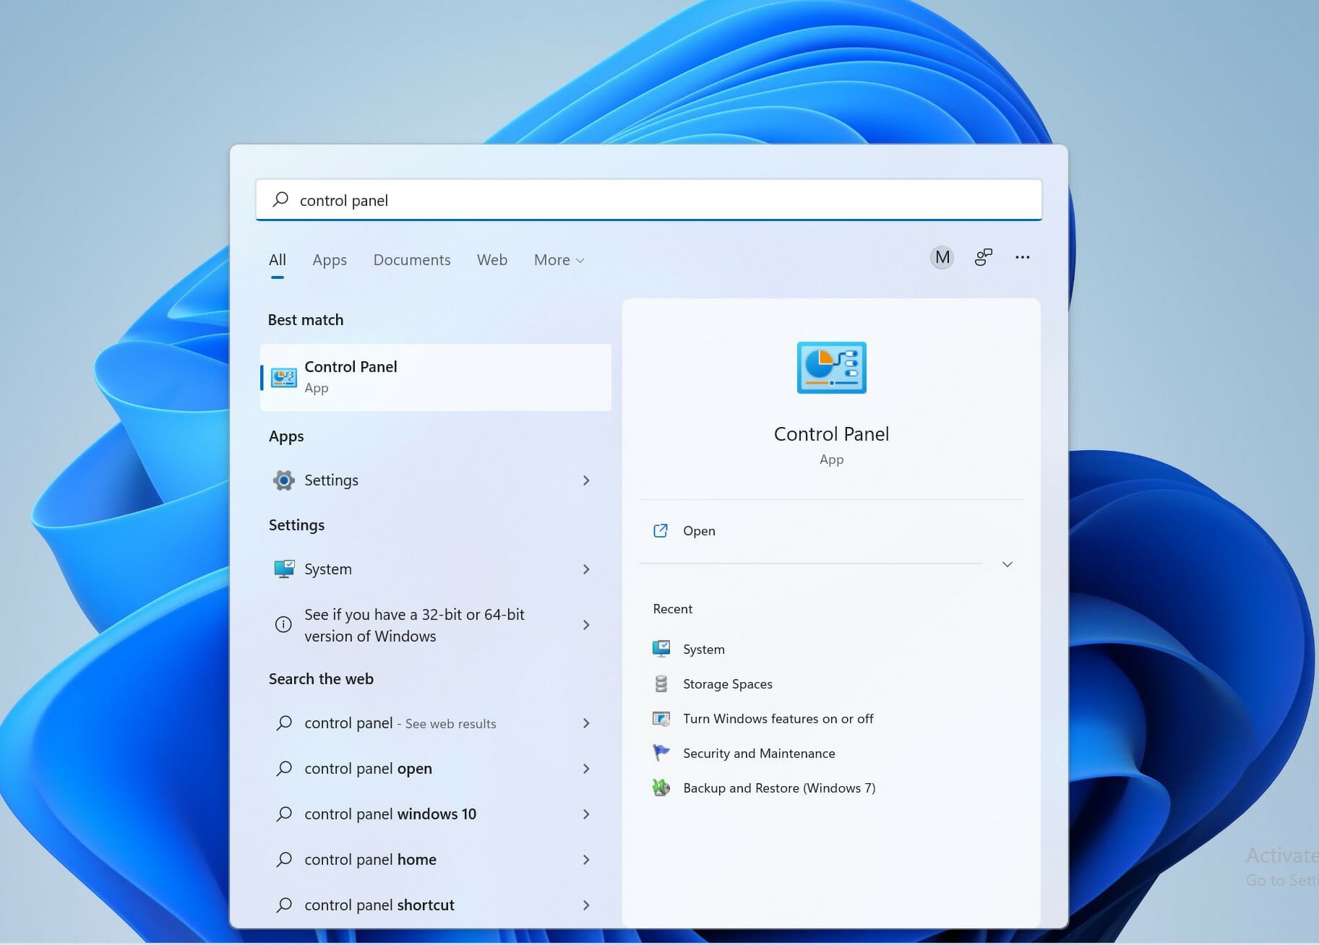Select 'control panel - See web results' suggestion
Image resolution: width=1319 pixels, height=945 pixels.
pyautogui.click(x=436, y=723)
